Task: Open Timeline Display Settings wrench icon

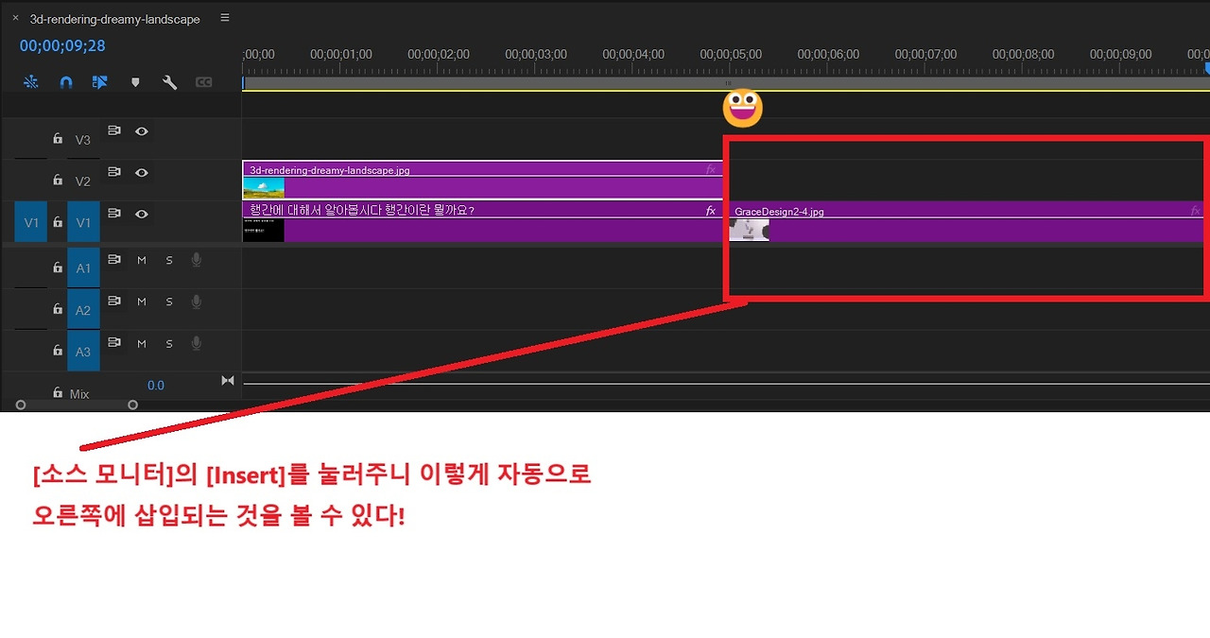Action: tap(169, 82)
